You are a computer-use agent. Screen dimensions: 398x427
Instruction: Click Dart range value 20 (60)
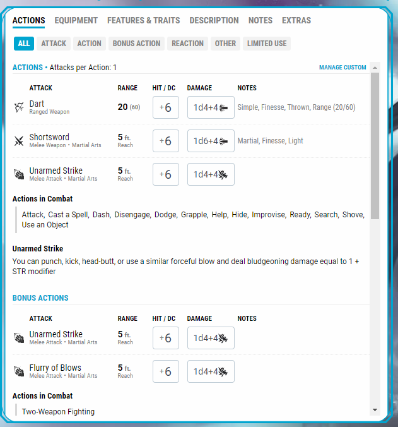click(129, 107)
